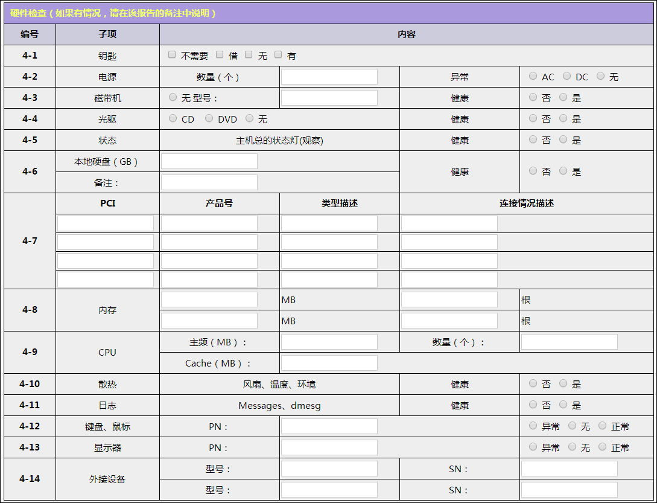657x503 pixels.
Task: Select DC radio for 电源 异常
Action: click(x=567, y=76)
